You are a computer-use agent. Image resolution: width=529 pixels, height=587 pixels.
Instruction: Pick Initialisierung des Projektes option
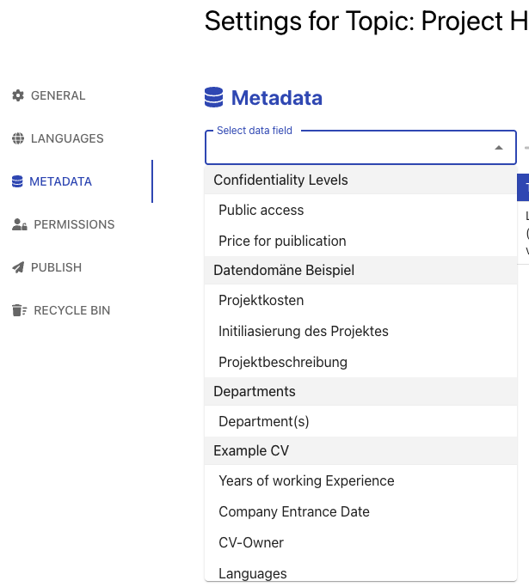click(303, 331)
